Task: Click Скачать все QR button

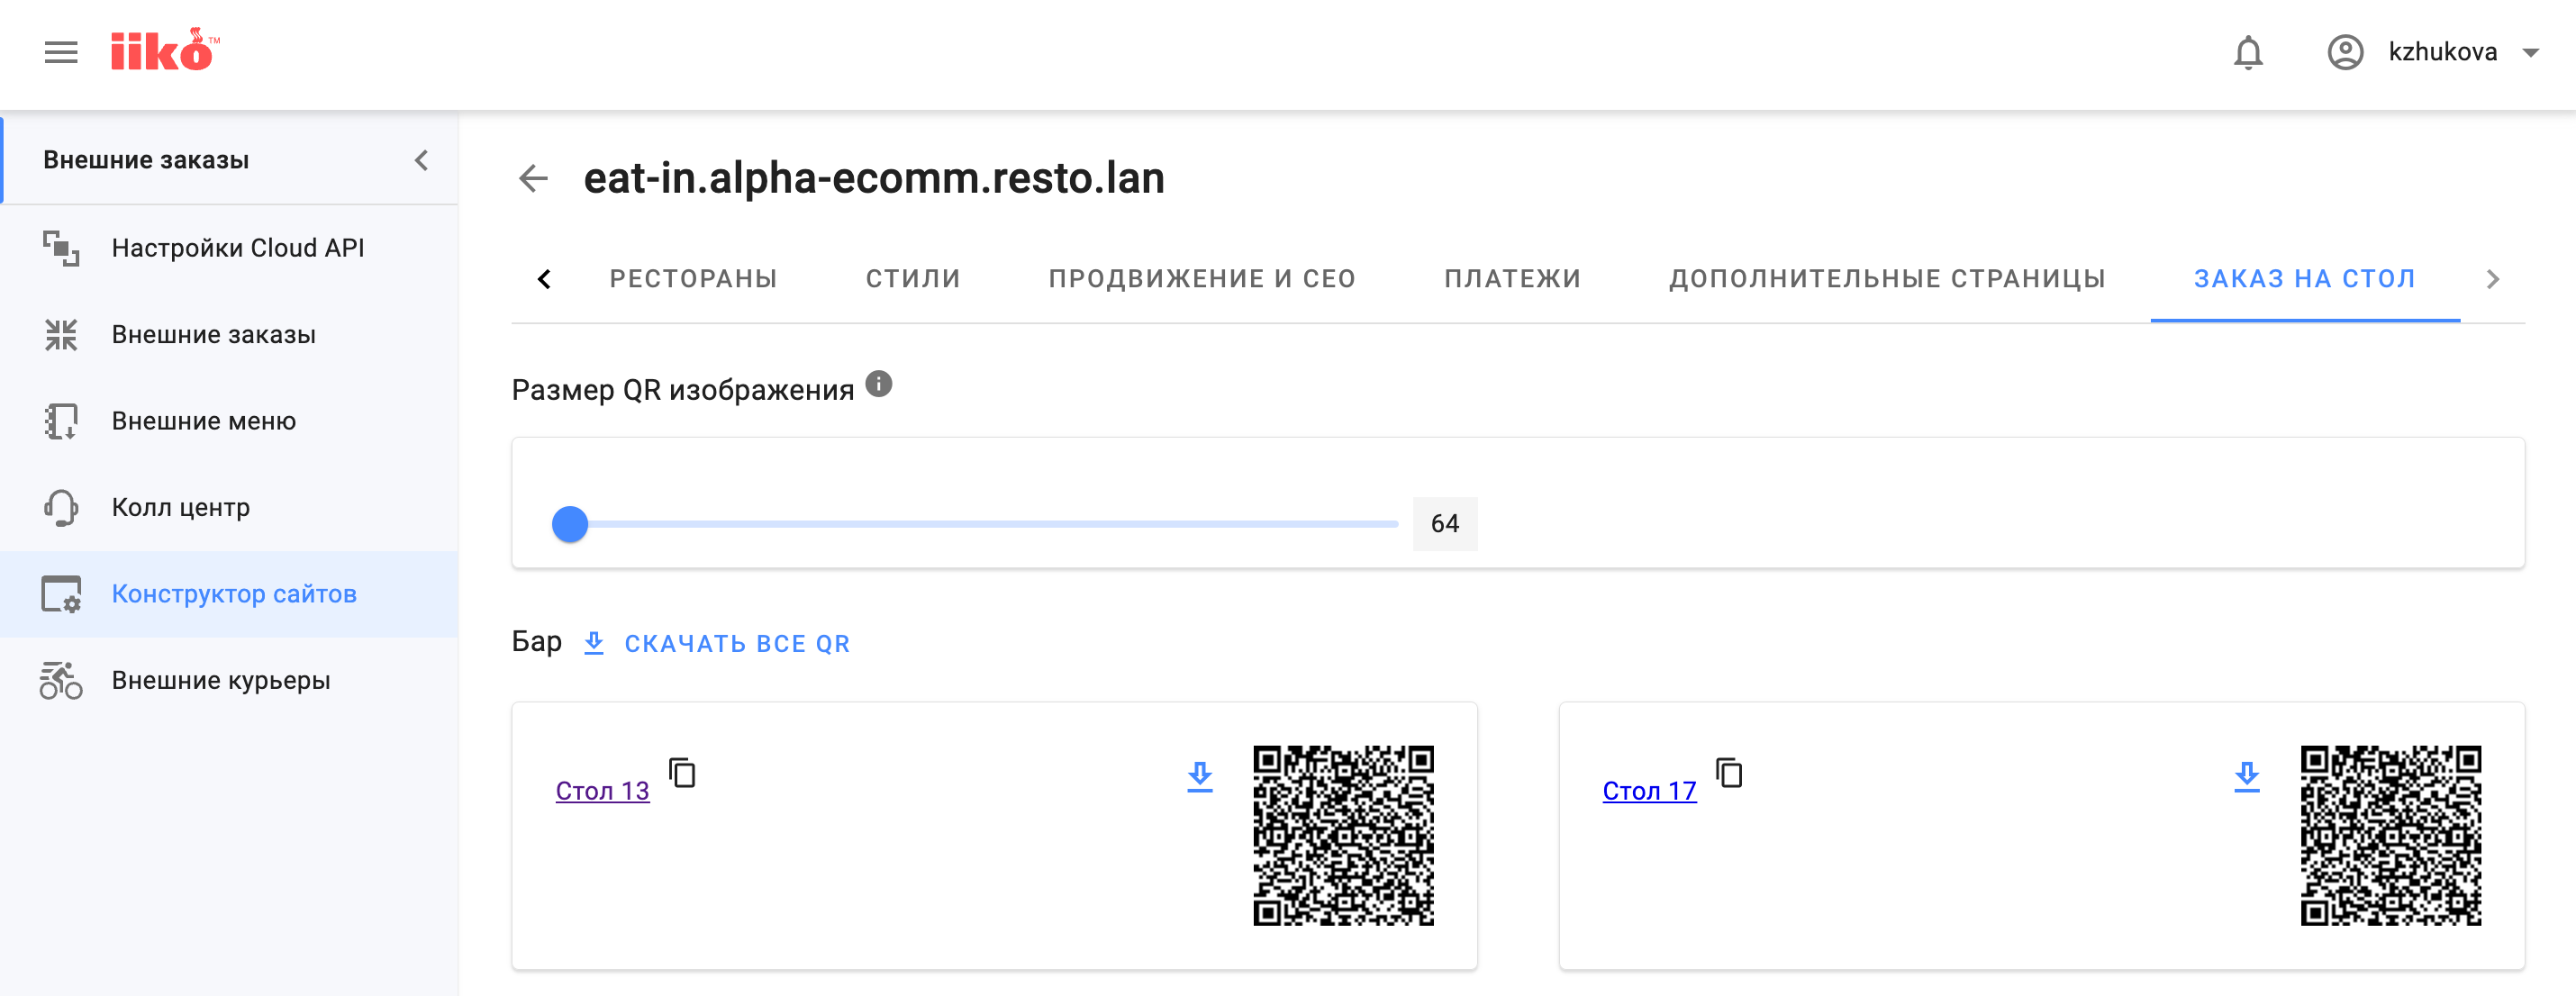Action: pos(736,643)
